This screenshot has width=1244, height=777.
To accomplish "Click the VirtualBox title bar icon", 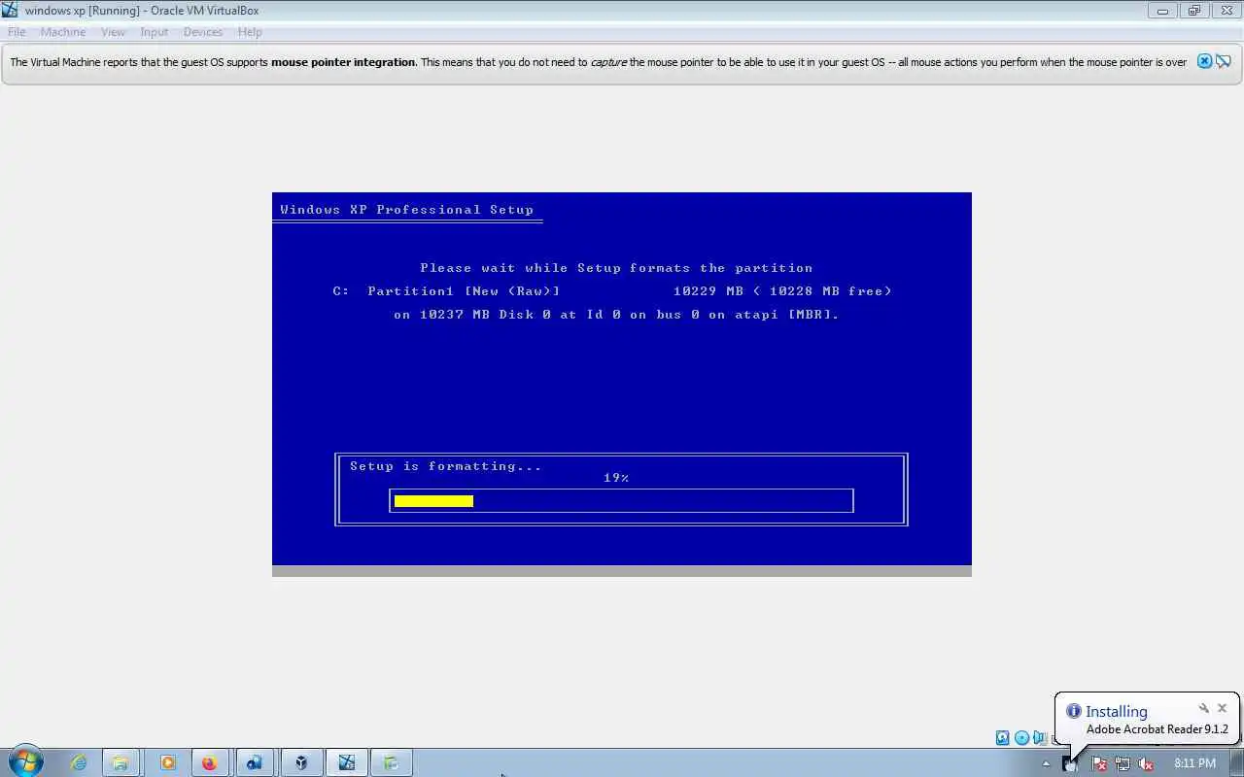I will coord(11,11).
